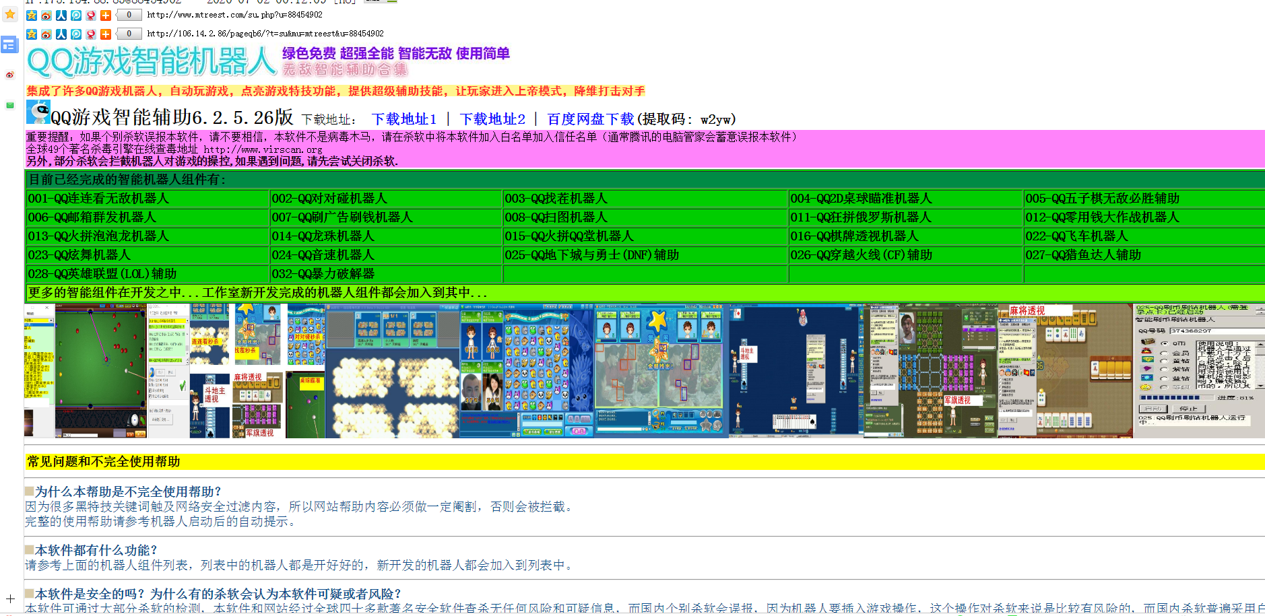Screen dimensions: 1265x616
Task: Click the orange plus share icon beside 106.14.2.86 URL
Action: (x=106, y=34)
